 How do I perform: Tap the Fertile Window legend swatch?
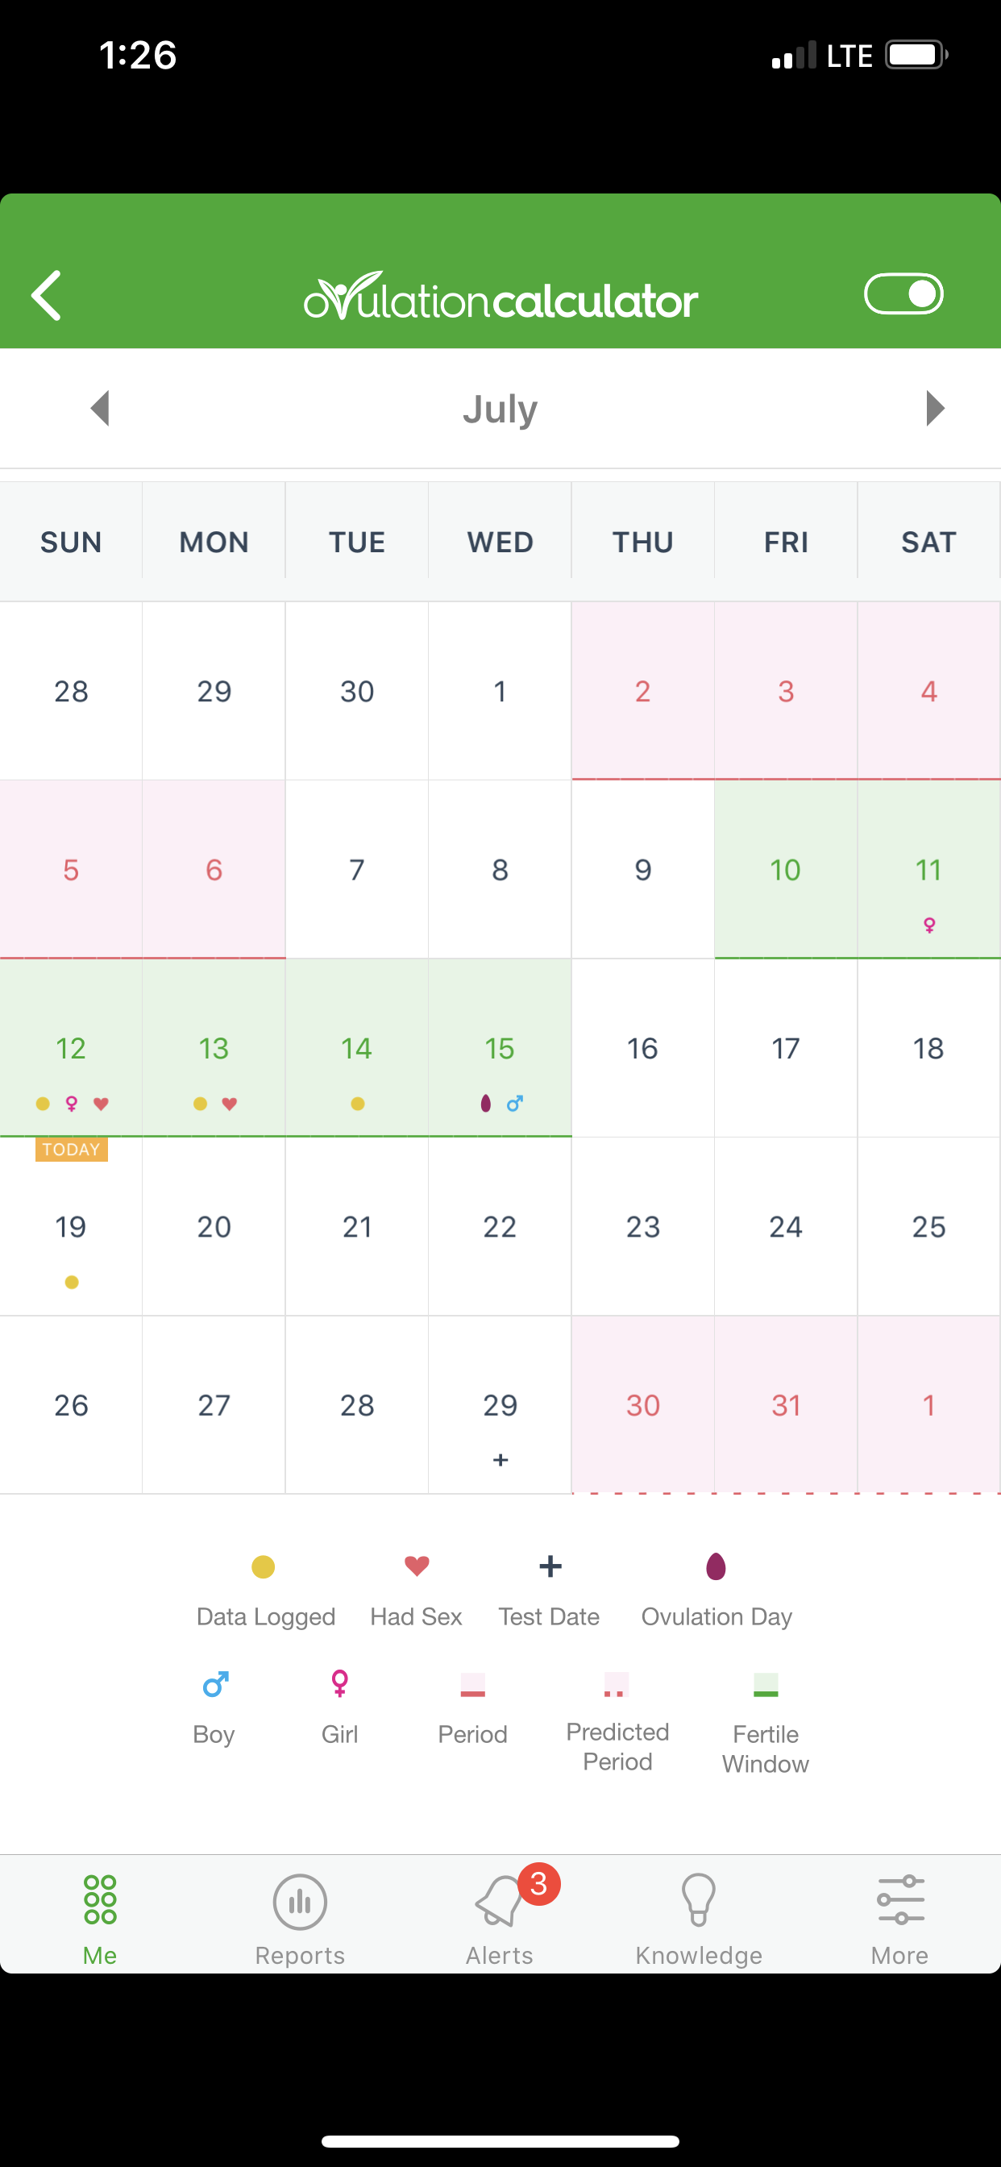click(766, 1685)
